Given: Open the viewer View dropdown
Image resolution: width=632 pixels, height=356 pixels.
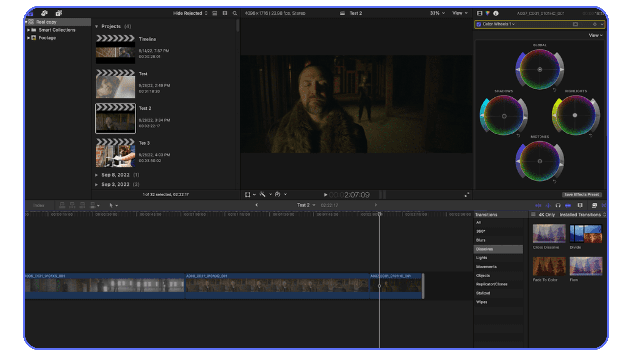Looking at the screenshot, I should click(460, 13).
